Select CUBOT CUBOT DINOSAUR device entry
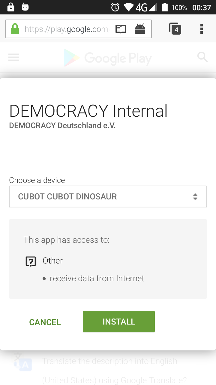 tap(67, 196)
